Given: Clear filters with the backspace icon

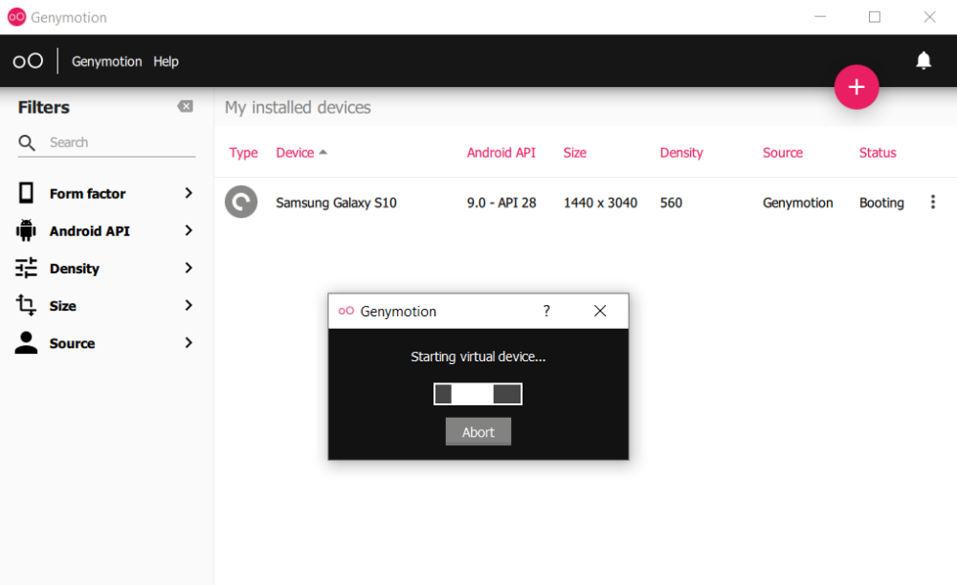Looking at the screenshot, I should coord(186,107).
